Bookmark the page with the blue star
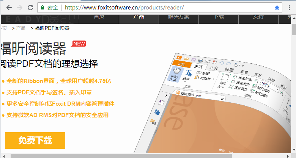This screenshot has width=296, height=158. [x=277, y=8]
